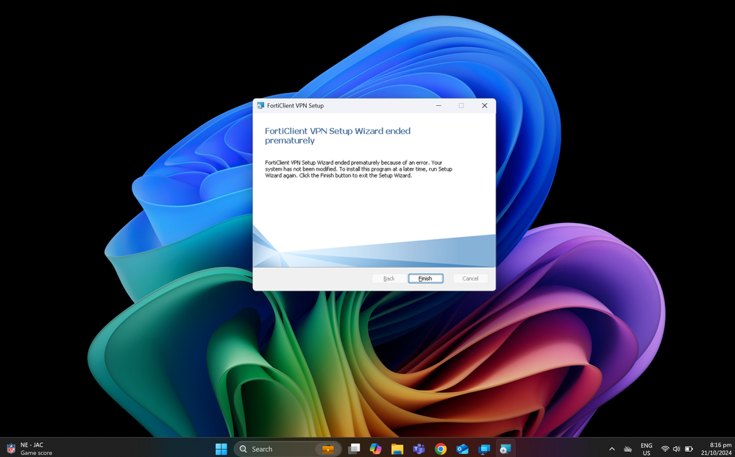
Task: Open Outlook from the taskbar
Action: tap(462, 449)
